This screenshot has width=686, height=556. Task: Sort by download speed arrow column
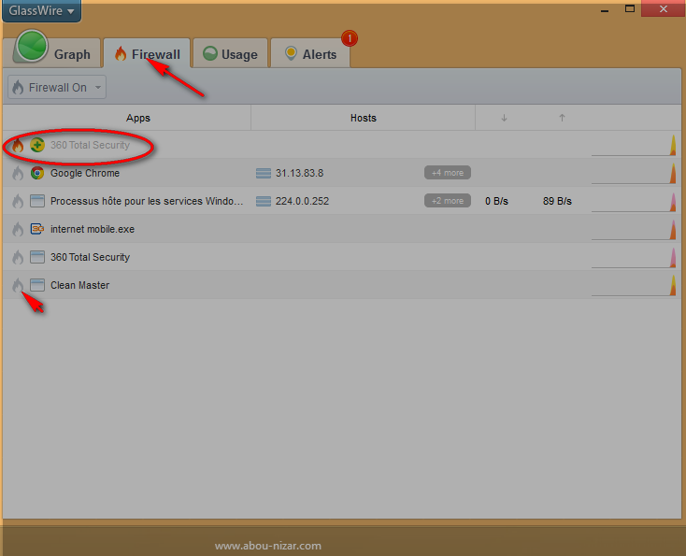pyautogui.click(x=504, y=118)
